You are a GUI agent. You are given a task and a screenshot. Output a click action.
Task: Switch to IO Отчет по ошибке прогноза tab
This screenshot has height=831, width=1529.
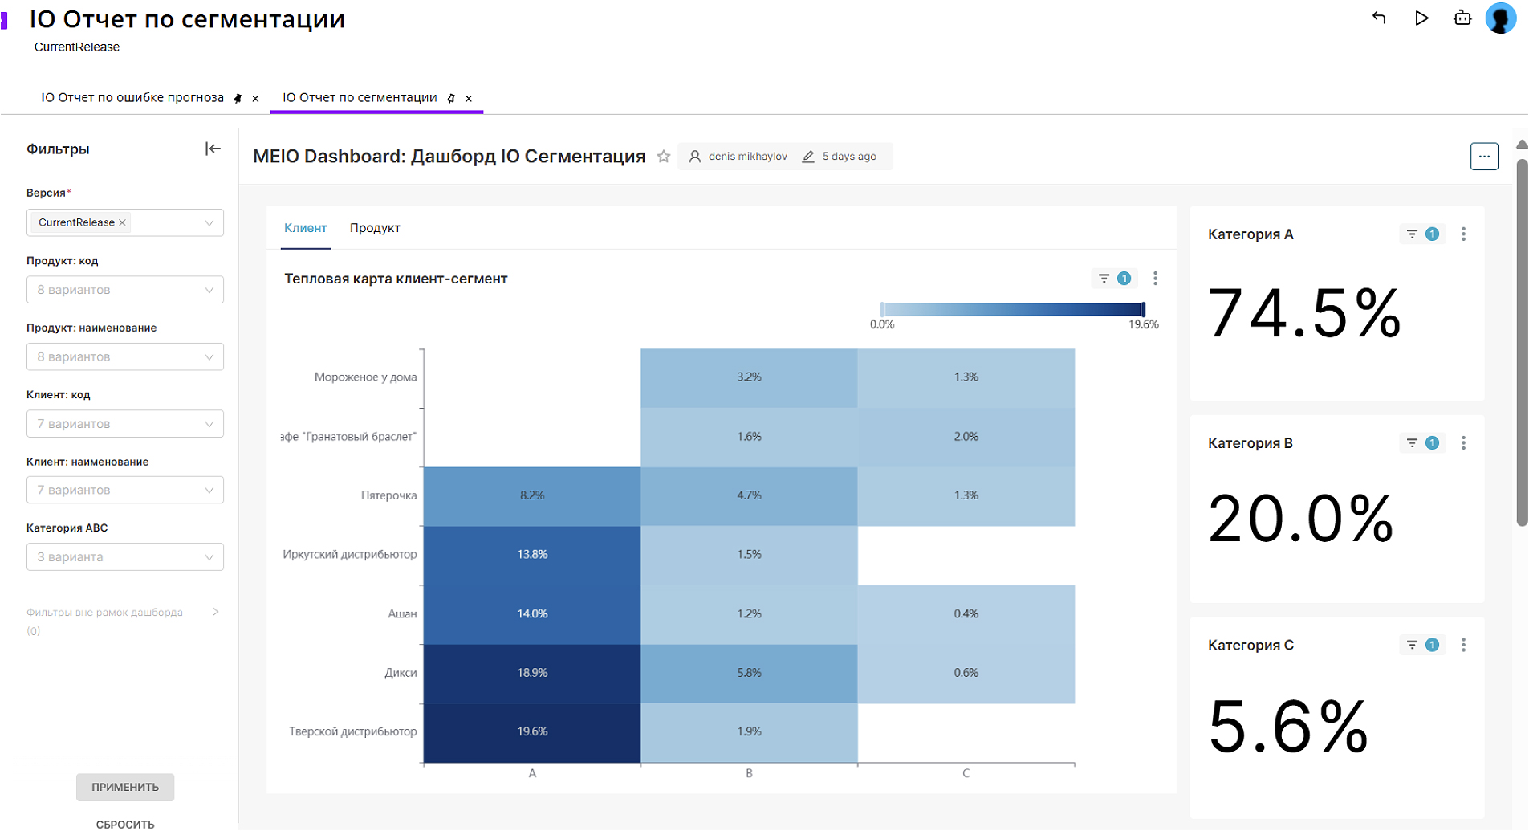pos(132,98)
